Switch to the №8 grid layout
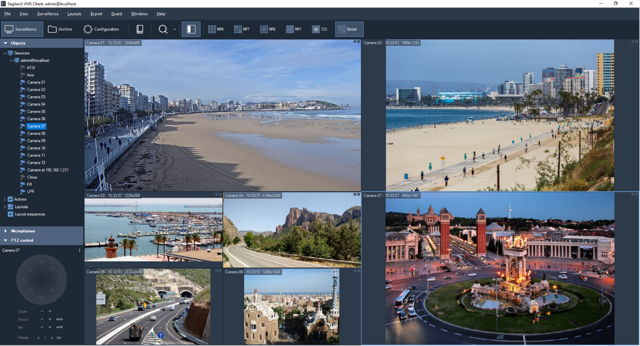This screenshot has width=640, height=346. point(268,29)
